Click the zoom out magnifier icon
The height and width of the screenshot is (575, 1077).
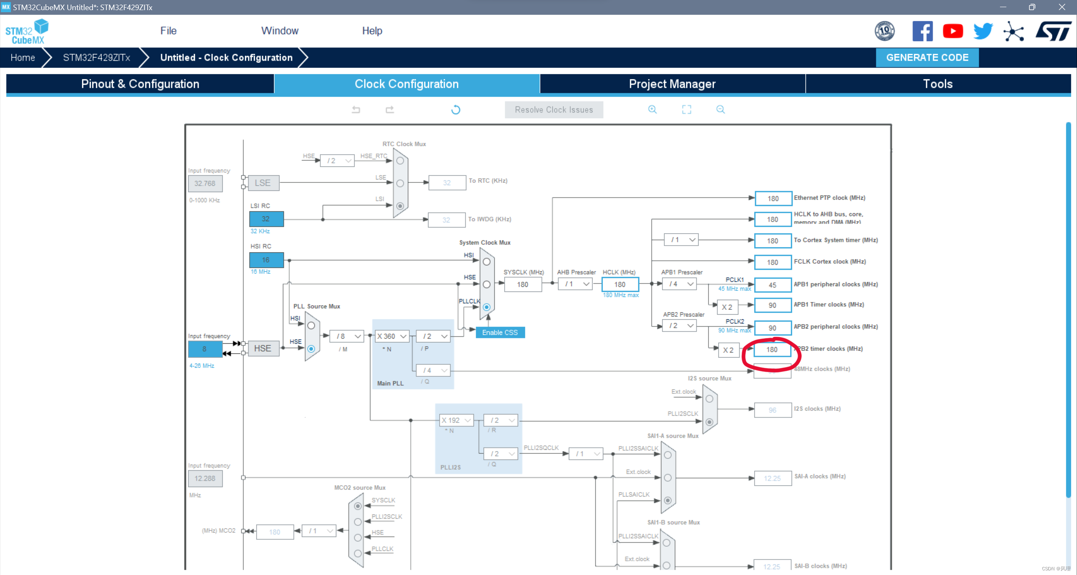[721, 109]
